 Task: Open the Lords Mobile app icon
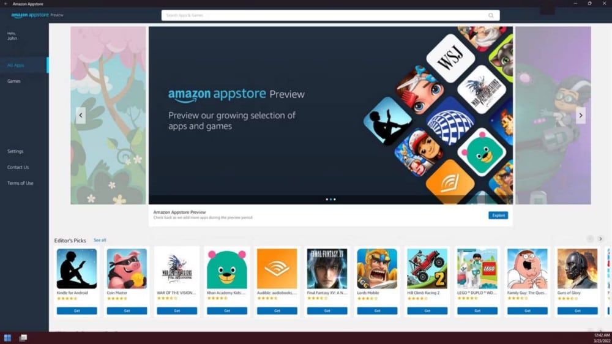pos(377,269)
